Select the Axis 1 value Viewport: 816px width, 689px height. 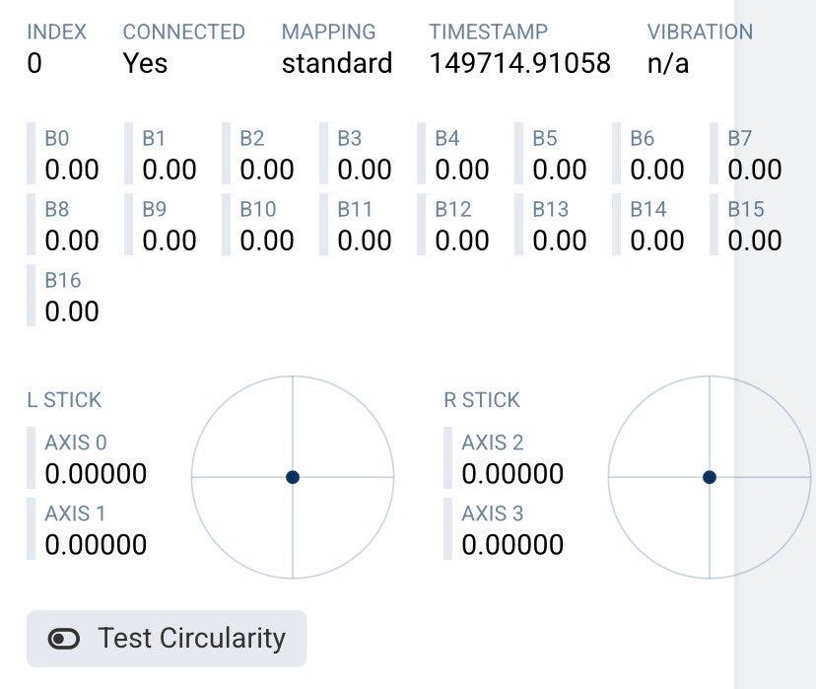(96, 545)
